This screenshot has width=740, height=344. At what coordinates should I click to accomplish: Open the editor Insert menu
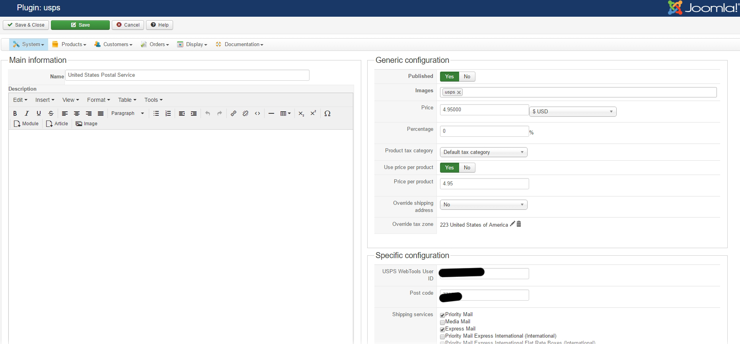click(x=45, y=100)
